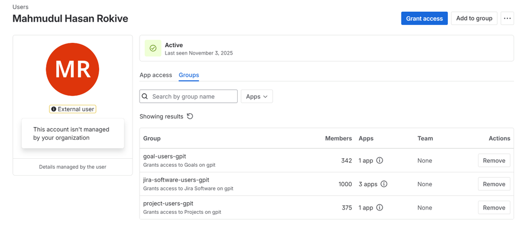Remove user from project-users-gpit group

(x=494, y=207)
